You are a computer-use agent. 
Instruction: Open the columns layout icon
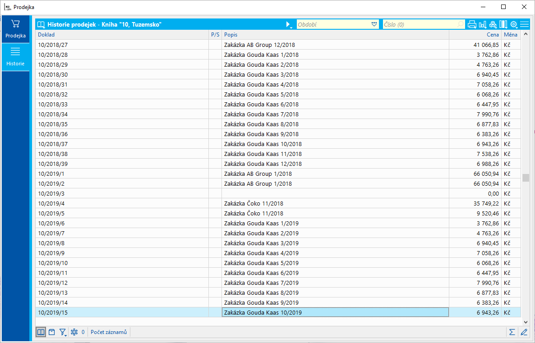pyautogui.click(x=503, y=24)
